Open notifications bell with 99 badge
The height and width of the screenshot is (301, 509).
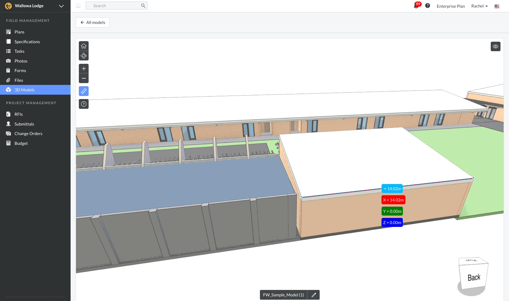[x=416, y=6]
